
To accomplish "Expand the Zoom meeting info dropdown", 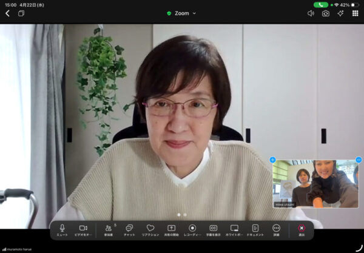I will coord(182,13).
